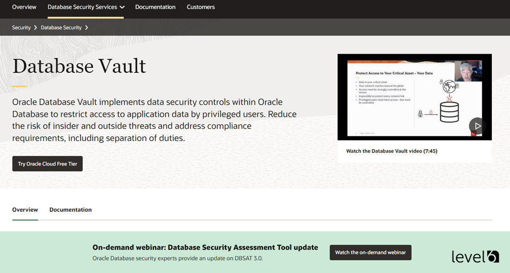Select the Overview menu item in top navigation

tap(24, 7)
